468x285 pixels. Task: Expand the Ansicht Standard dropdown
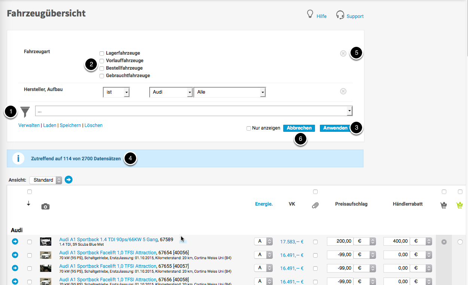click(46, 180)
